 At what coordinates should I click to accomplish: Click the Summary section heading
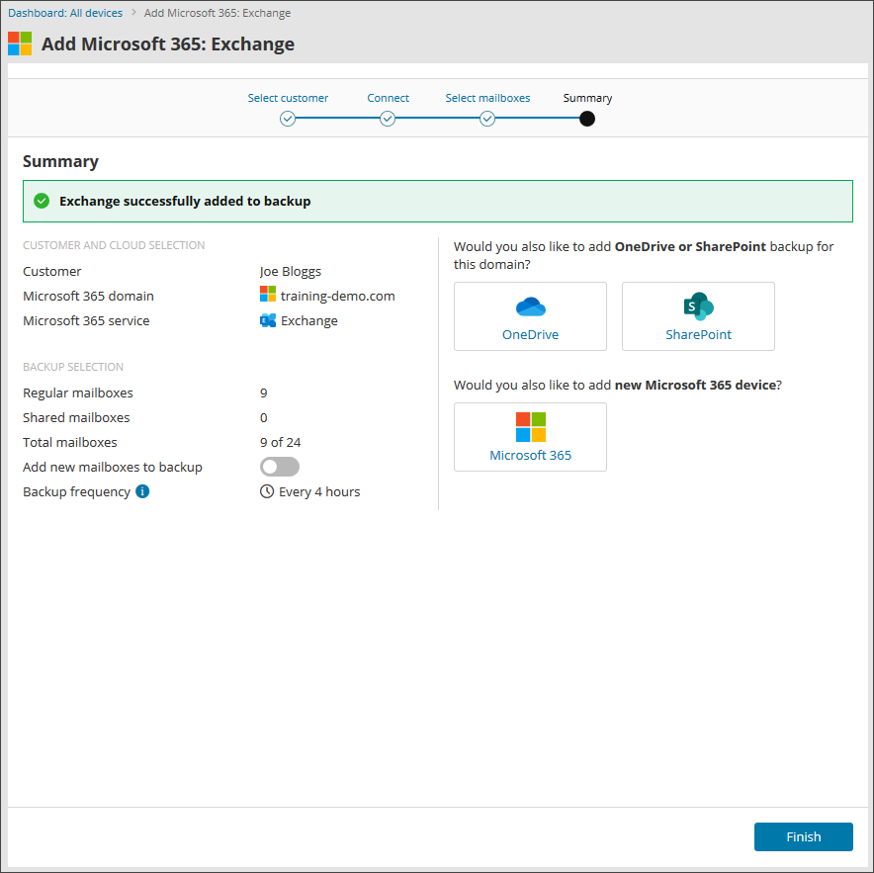[x=60, y=162]
